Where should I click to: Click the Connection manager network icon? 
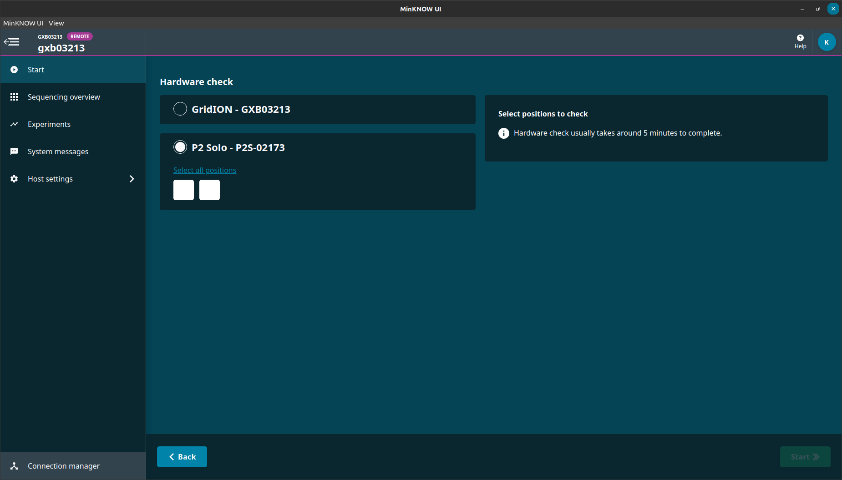point(14,466)
